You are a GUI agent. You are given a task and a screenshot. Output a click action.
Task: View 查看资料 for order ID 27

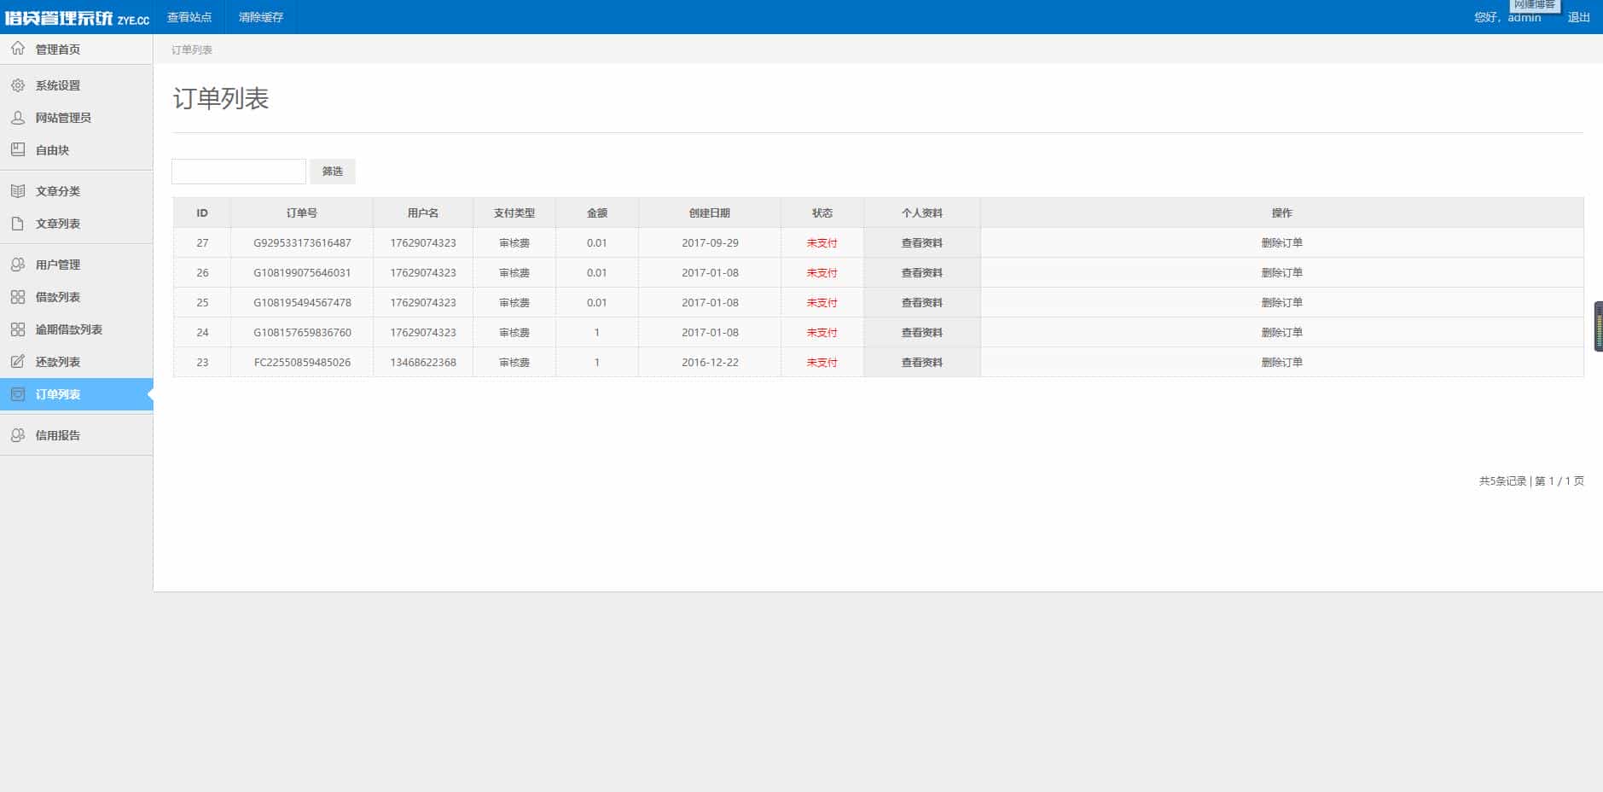921,243
